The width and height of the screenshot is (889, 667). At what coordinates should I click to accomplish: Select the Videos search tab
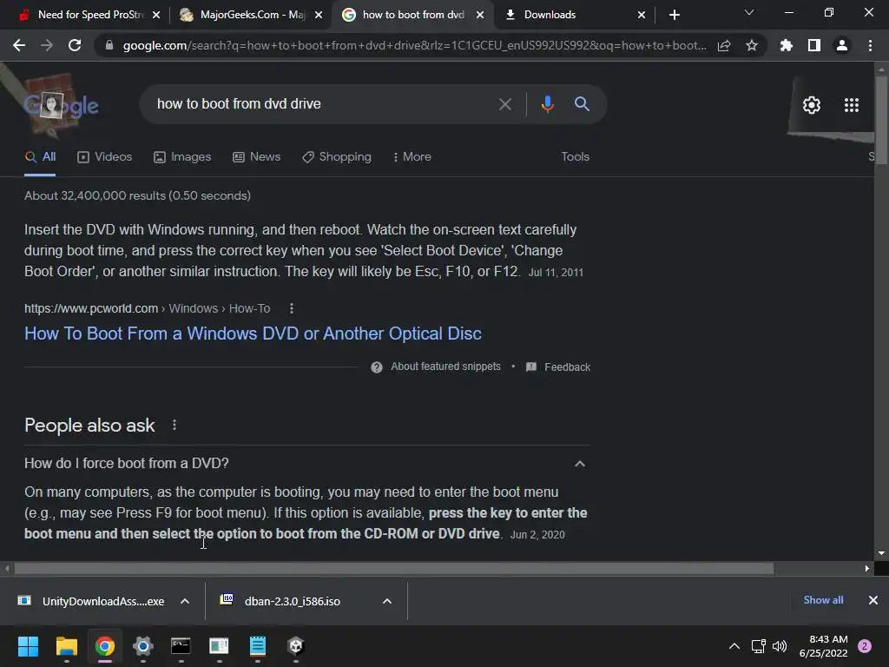[105, 156]
